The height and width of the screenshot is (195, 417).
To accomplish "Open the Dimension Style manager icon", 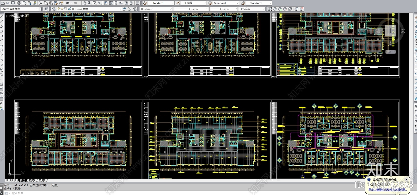I will (178, 3).
